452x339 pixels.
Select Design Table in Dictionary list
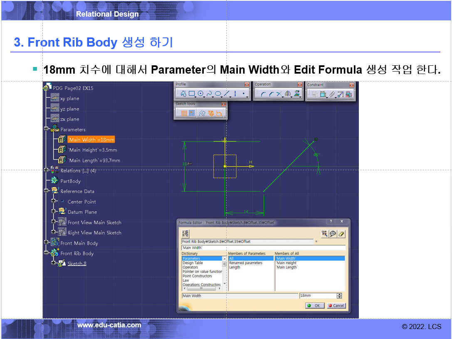point(193,263)
